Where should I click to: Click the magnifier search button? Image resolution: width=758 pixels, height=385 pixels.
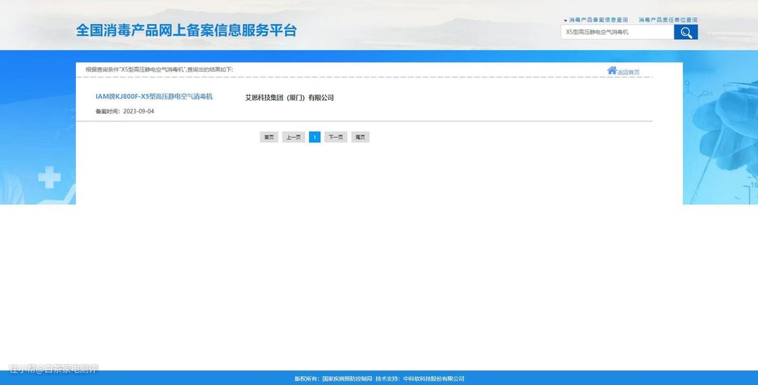(x=686, y=32)
